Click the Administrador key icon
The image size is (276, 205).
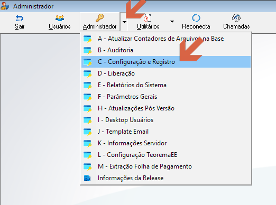[x=100, y=18]
